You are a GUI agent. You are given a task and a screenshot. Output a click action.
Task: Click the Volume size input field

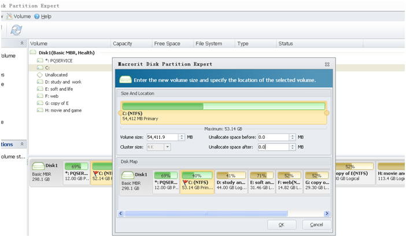(x=163, y=137)
